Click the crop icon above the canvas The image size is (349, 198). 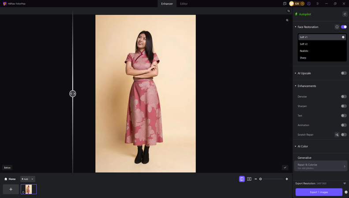click(289, 11)
